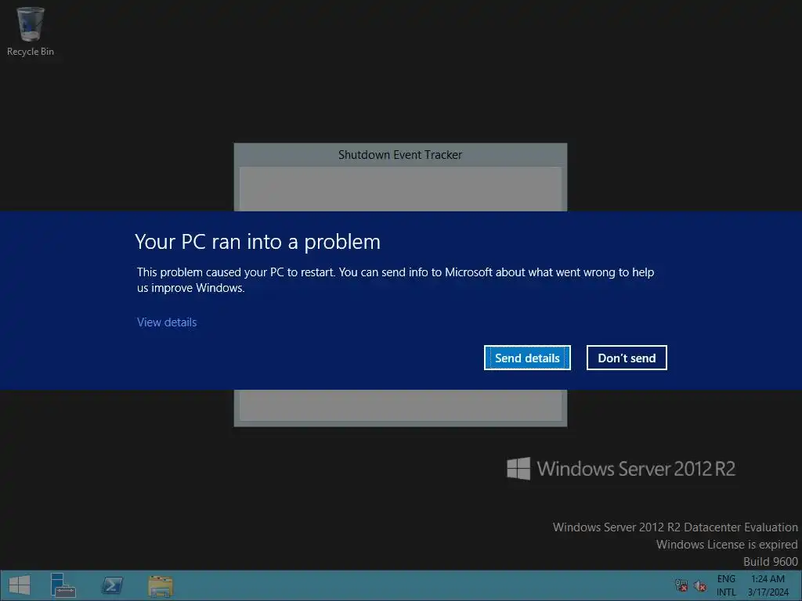Open the View details link
The width and height of the screenshot is (802, 601).
[167, 322]
